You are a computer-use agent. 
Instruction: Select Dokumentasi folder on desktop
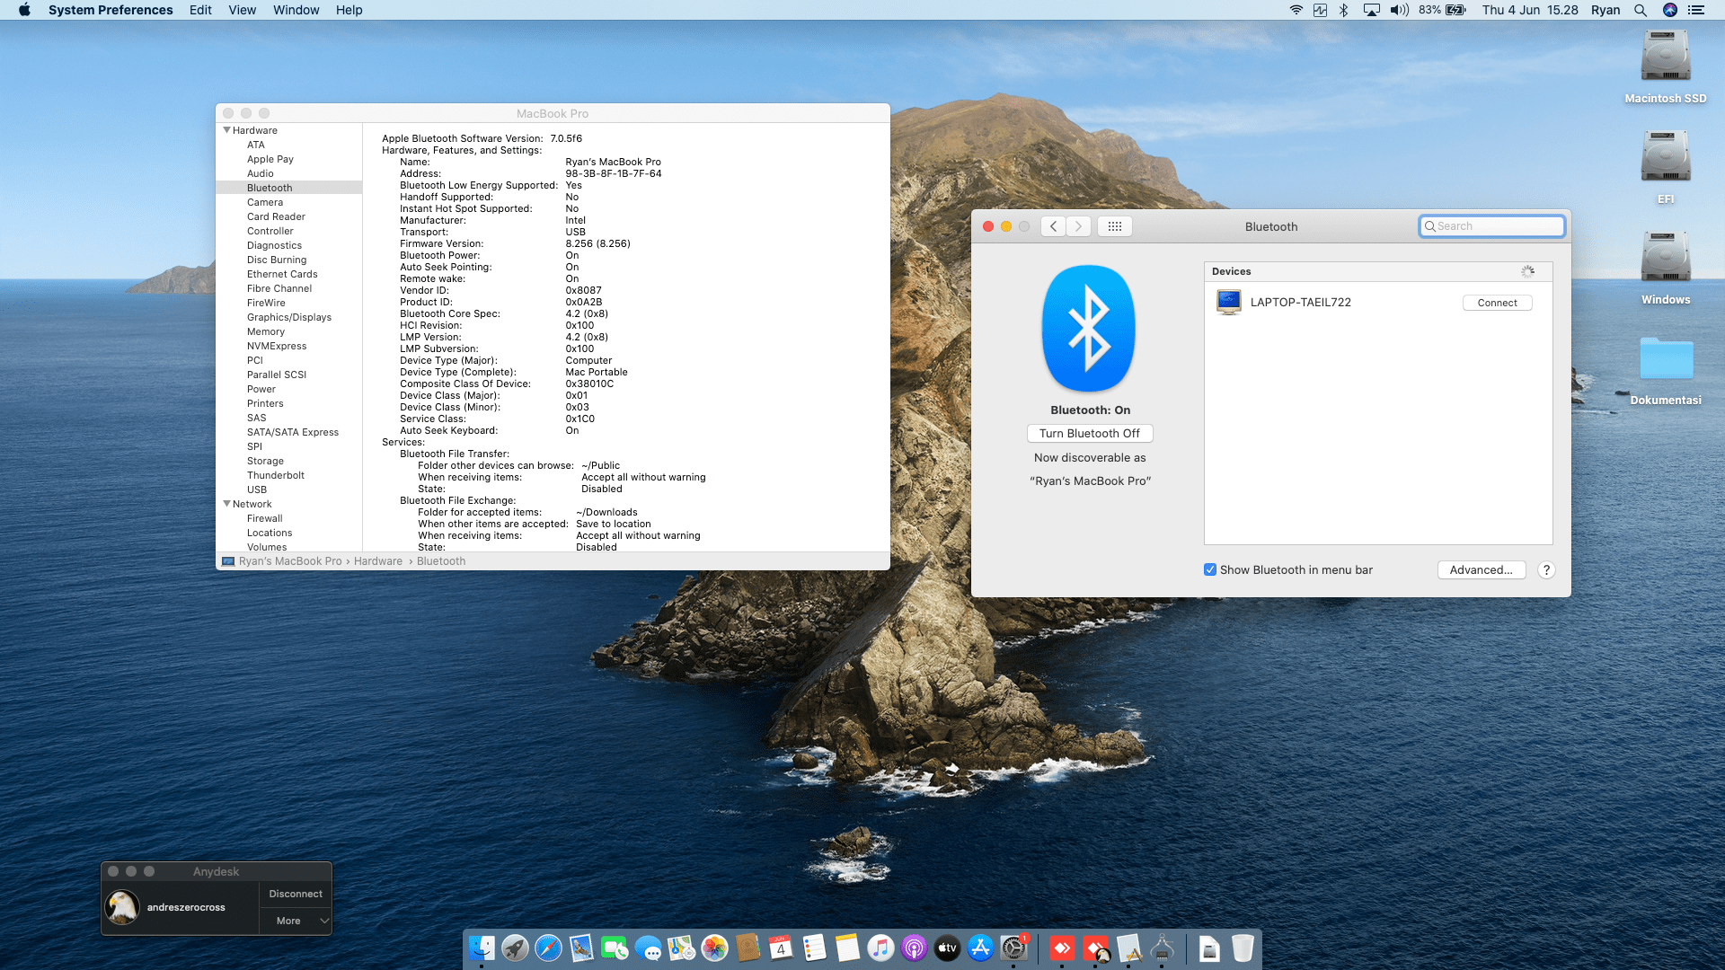[1666, 371]
